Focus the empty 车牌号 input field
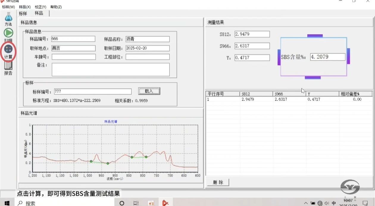This screenshot has width=375, height=206. point(74,57)
